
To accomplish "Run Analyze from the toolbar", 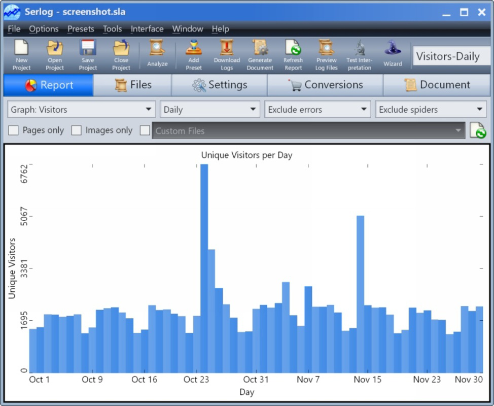I will click(157, 53).
